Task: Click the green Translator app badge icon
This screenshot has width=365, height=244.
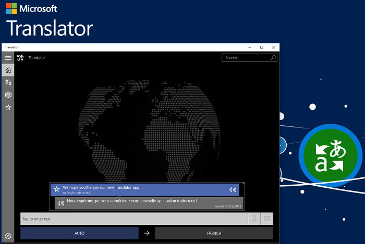Action: pos(330,155)
